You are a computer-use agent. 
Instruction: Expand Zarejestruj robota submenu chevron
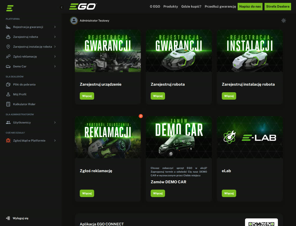click(55, 37)
